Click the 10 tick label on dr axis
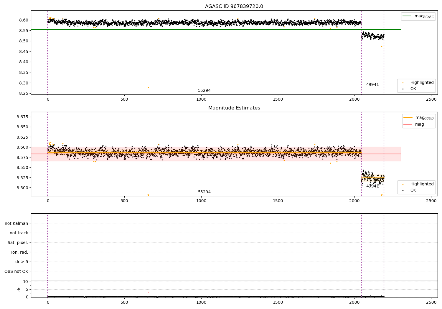This screenshot has width=442, height=309. coord(26,282)
